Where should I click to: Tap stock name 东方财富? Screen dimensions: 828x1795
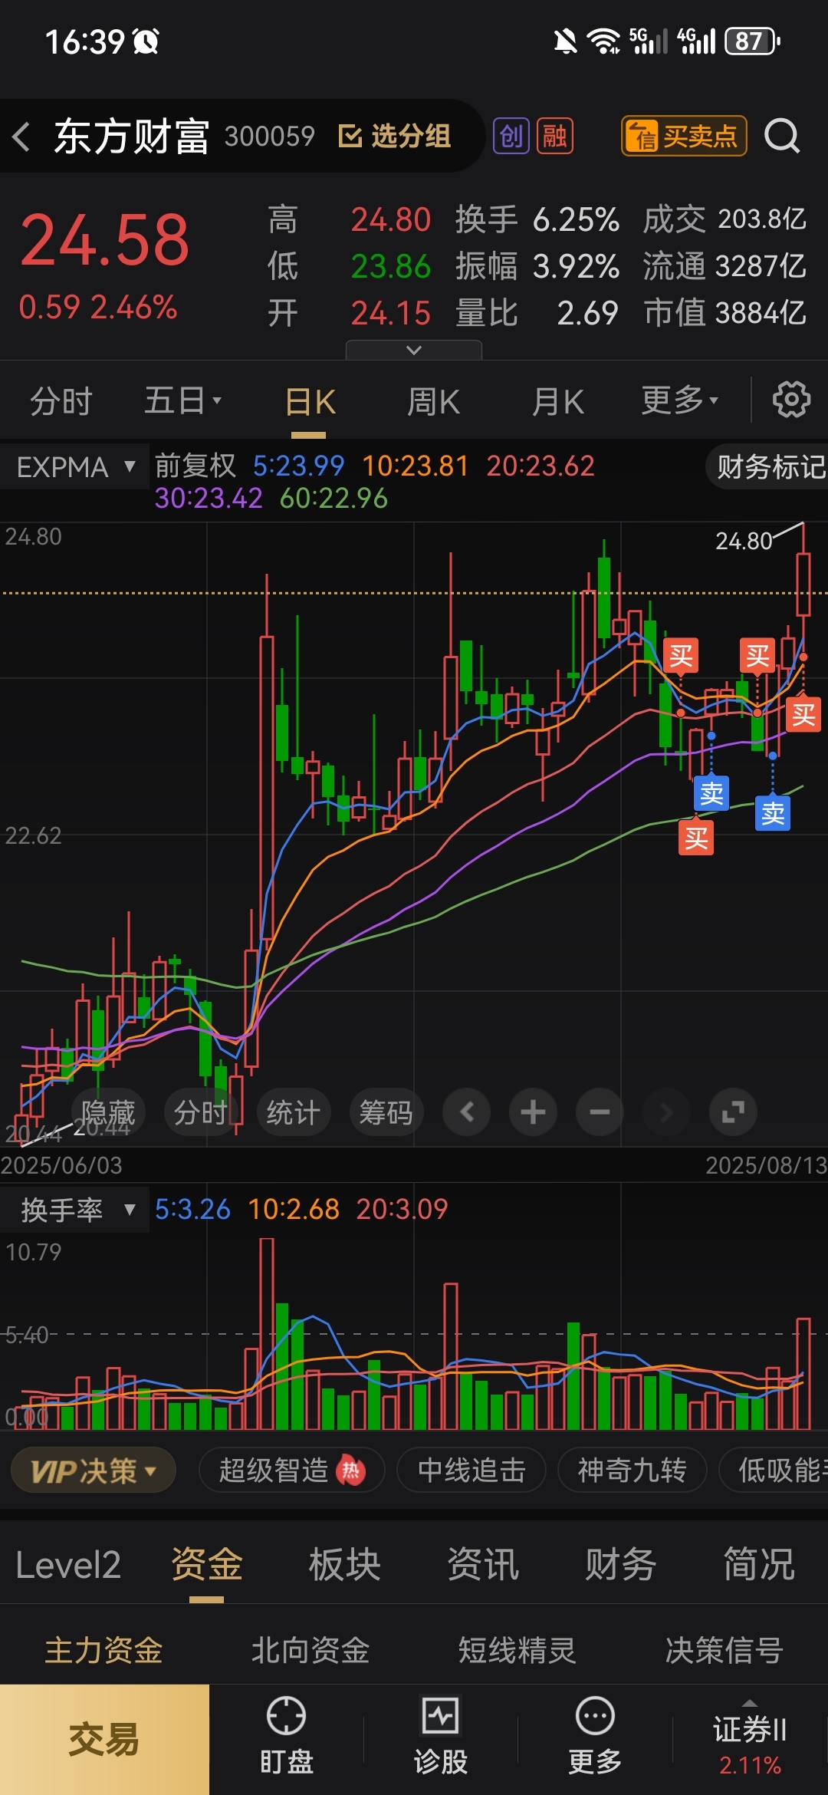tap(131, 137)
